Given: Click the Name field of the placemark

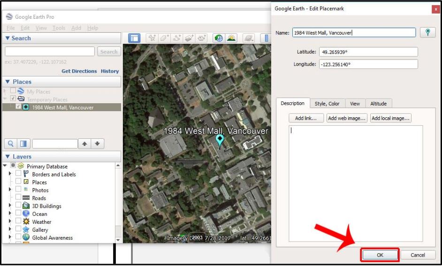Looking at the screenshot, I should [x=354, y=32].
